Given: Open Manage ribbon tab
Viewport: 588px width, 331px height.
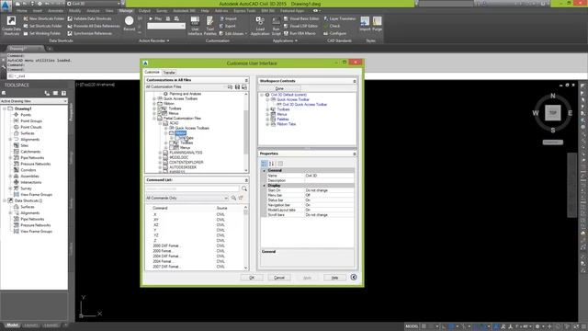Looking at the screenshot, I should [x=126, y=10].
